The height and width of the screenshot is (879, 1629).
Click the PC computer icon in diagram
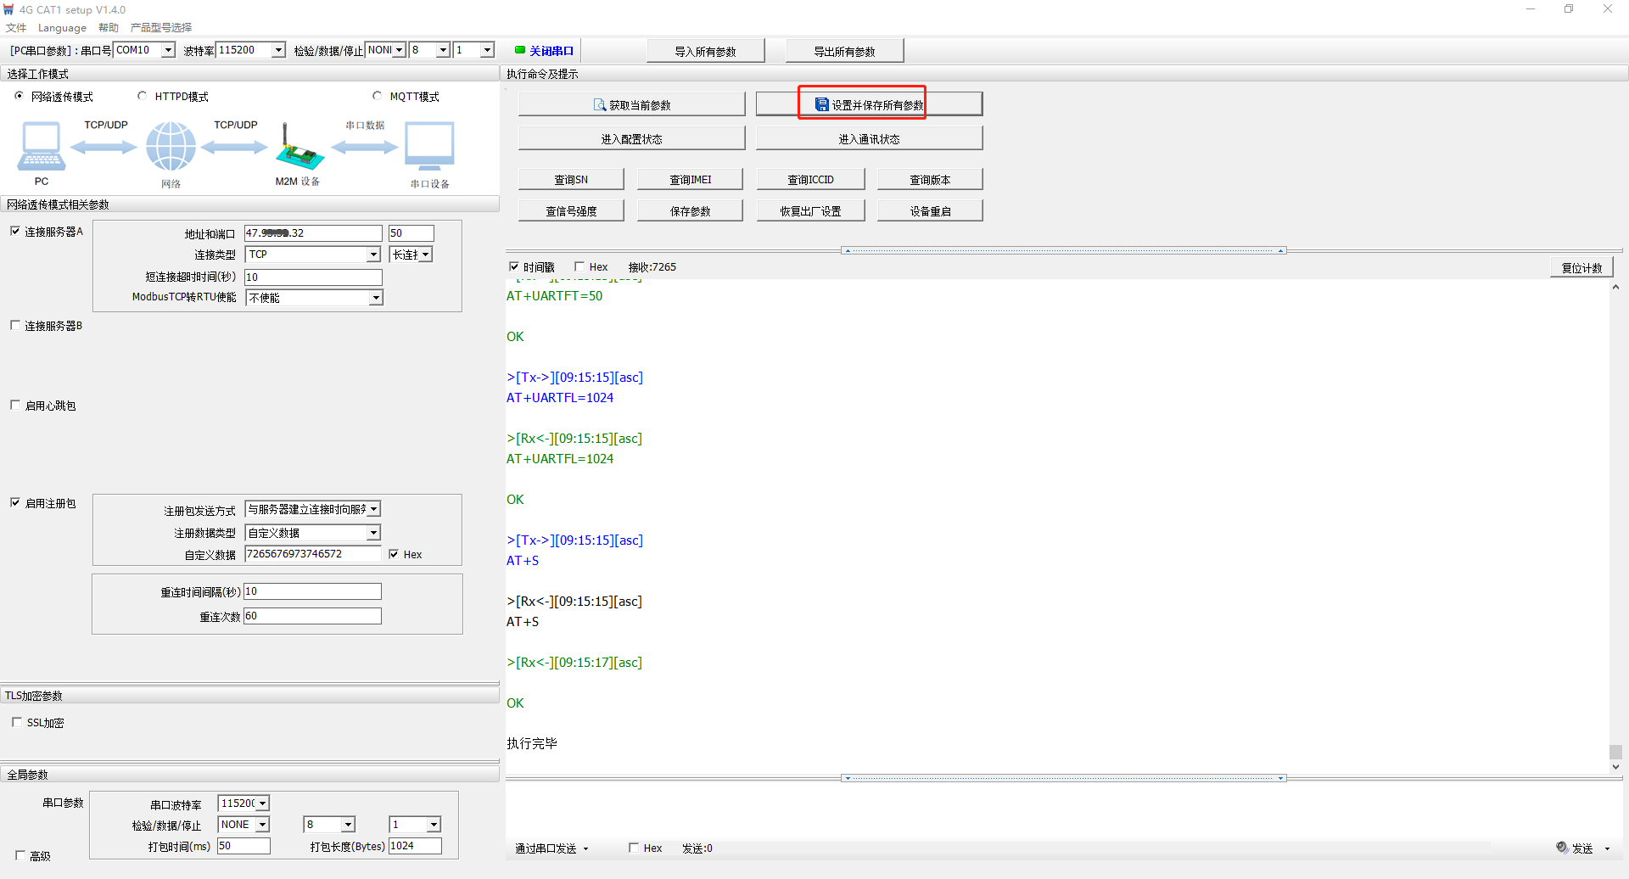tap(41, 146)
